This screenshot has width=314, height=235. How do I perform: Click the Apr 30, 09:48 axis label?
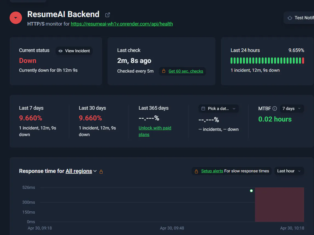pos(172,228)
